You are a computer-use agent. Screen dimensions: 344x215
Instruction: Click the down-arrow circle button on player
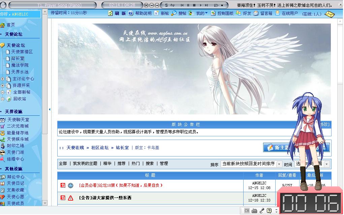[152, 5]
